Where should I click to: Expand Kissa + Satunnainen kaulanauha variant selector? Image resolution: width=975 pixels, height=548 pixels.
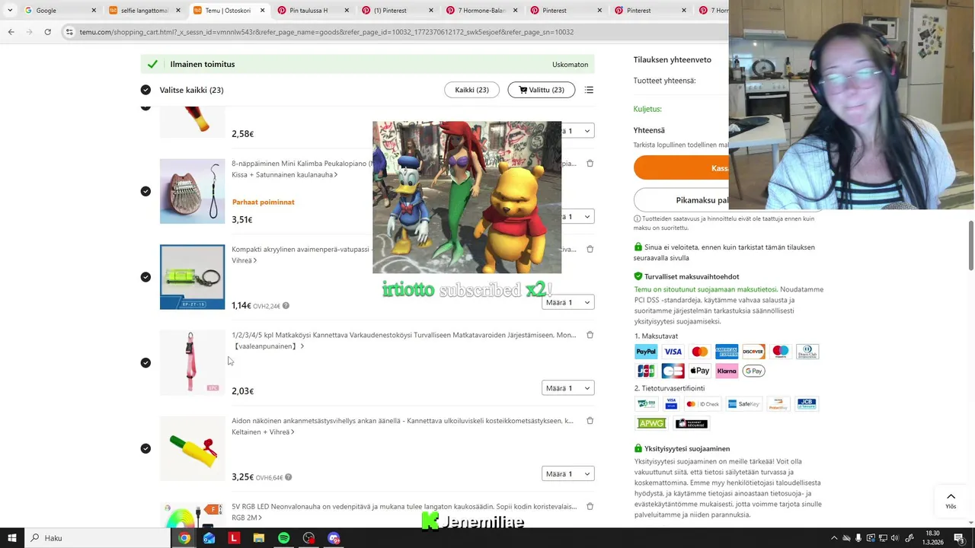coord(285,174)
